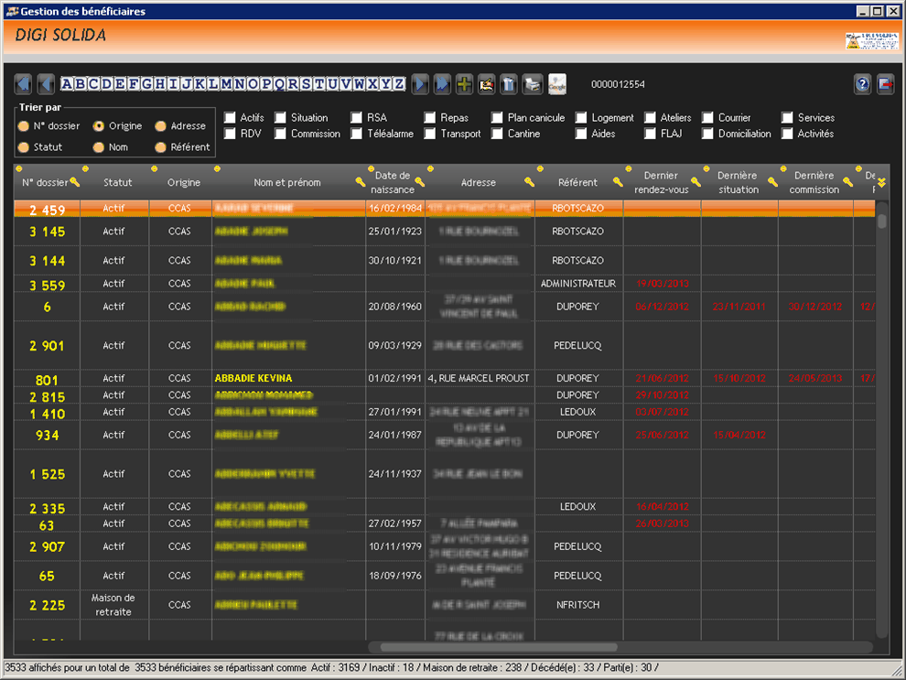The image size is (906, 680).
Task: Click the red exit icon at top right
Action: click(885, 84)
